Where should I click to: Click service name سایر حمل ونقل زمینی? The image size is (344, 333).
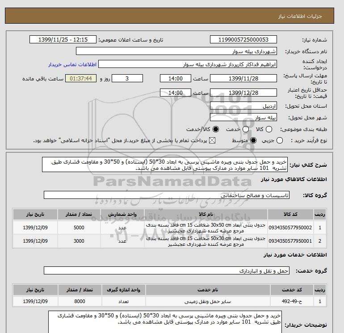pos(208,302)
